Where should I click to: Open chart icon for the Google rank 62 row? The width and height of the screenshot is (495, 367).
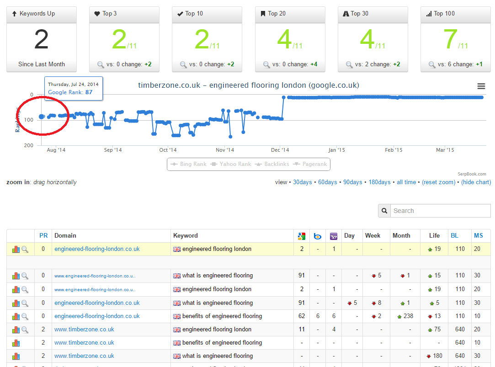point(16,316)
